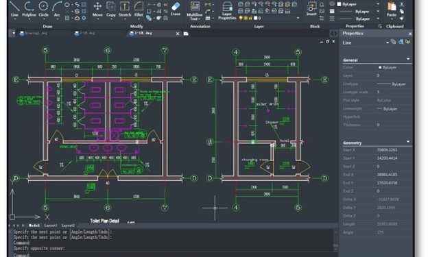Click the white layer color swatch
This screenshot has width=428, height=257.
[255, 18]
